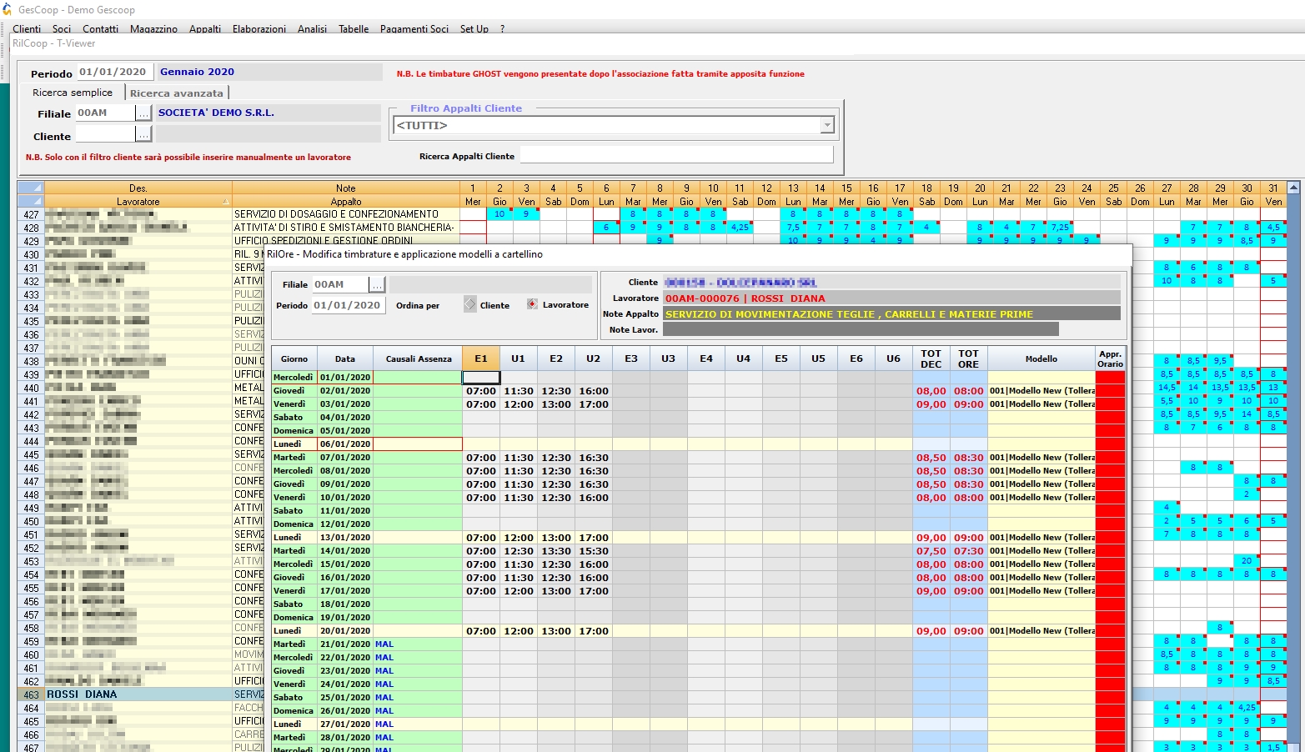
Task: Open the <TUTTI> Filtro Appalti Cliente dropdown
Action: (x=826, y=125)
